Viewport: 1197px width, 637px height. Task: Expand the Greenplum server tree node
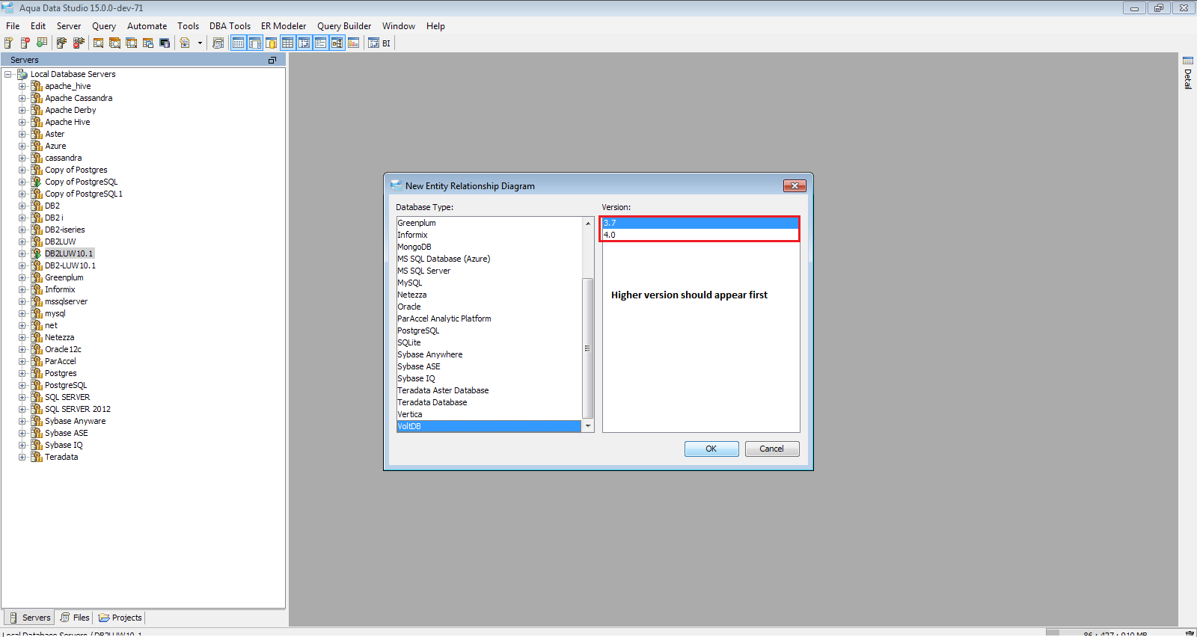pos(22,277)
